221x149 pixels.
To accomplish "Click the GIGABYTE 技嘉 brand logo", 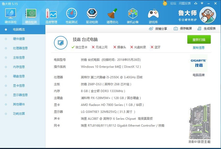I will point(199,63).
